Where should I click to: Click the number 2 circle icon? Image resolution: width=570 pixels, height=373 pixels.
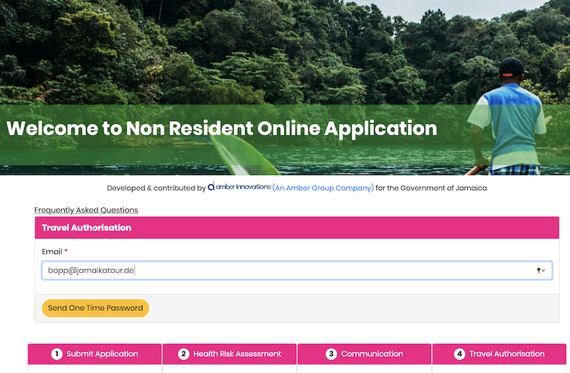tap(184, 354)
